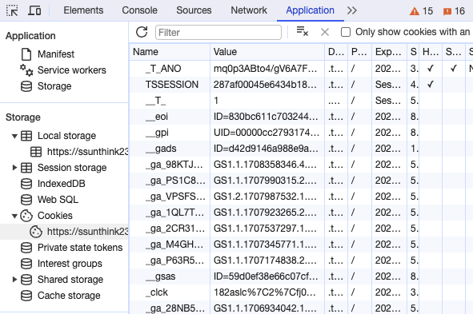The height and width of the screenshot is (314, 473).
Task: Select the _ga_PS1C8... cookie name
Action: click(x=175, y=181)
